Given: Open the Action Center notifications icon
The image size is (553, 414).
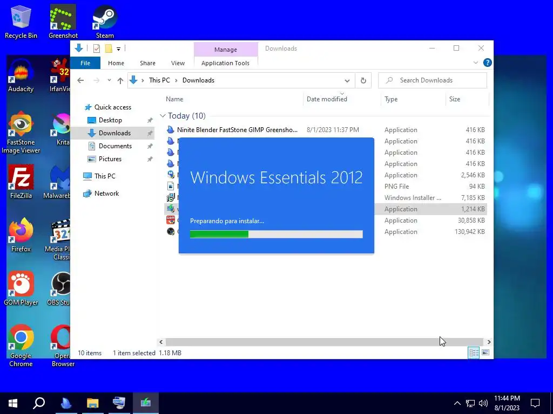Looking at the screenshot, I should (535, 403).
